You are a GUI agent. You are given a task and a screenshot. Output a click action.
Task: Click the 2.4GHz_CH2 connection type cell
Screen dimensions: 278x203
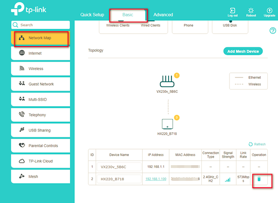coord(211,179)
